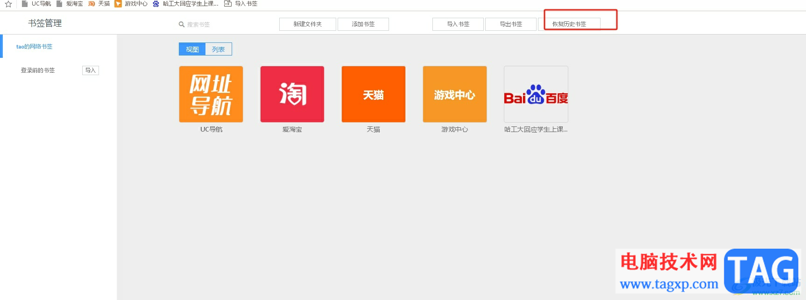The width and height of the screenshot is (806, 300).
Task: Click the 添加书签 button
Action: coord(363,24)
